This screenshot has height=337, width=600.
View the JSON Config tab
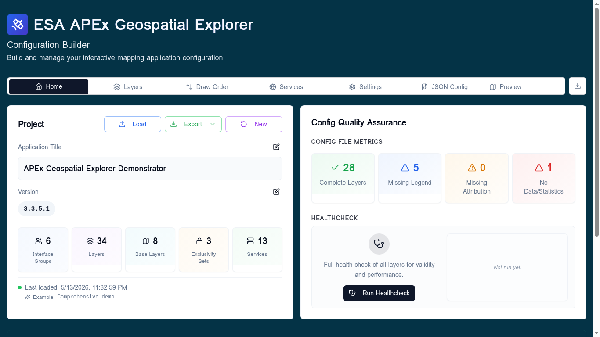pos(444,87)
